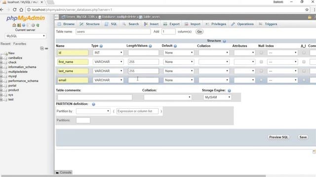Expand the mysql database tree node
Image resolution: width=316 pixels, height=177 pixels.
coord(1,77)
